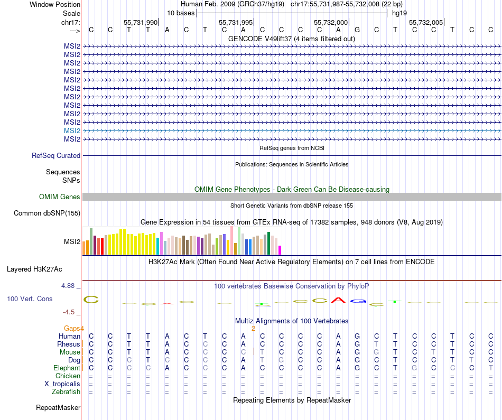502x420 pixels.
Task: Click the red A conservation logo letter
Action: (338, 300)
